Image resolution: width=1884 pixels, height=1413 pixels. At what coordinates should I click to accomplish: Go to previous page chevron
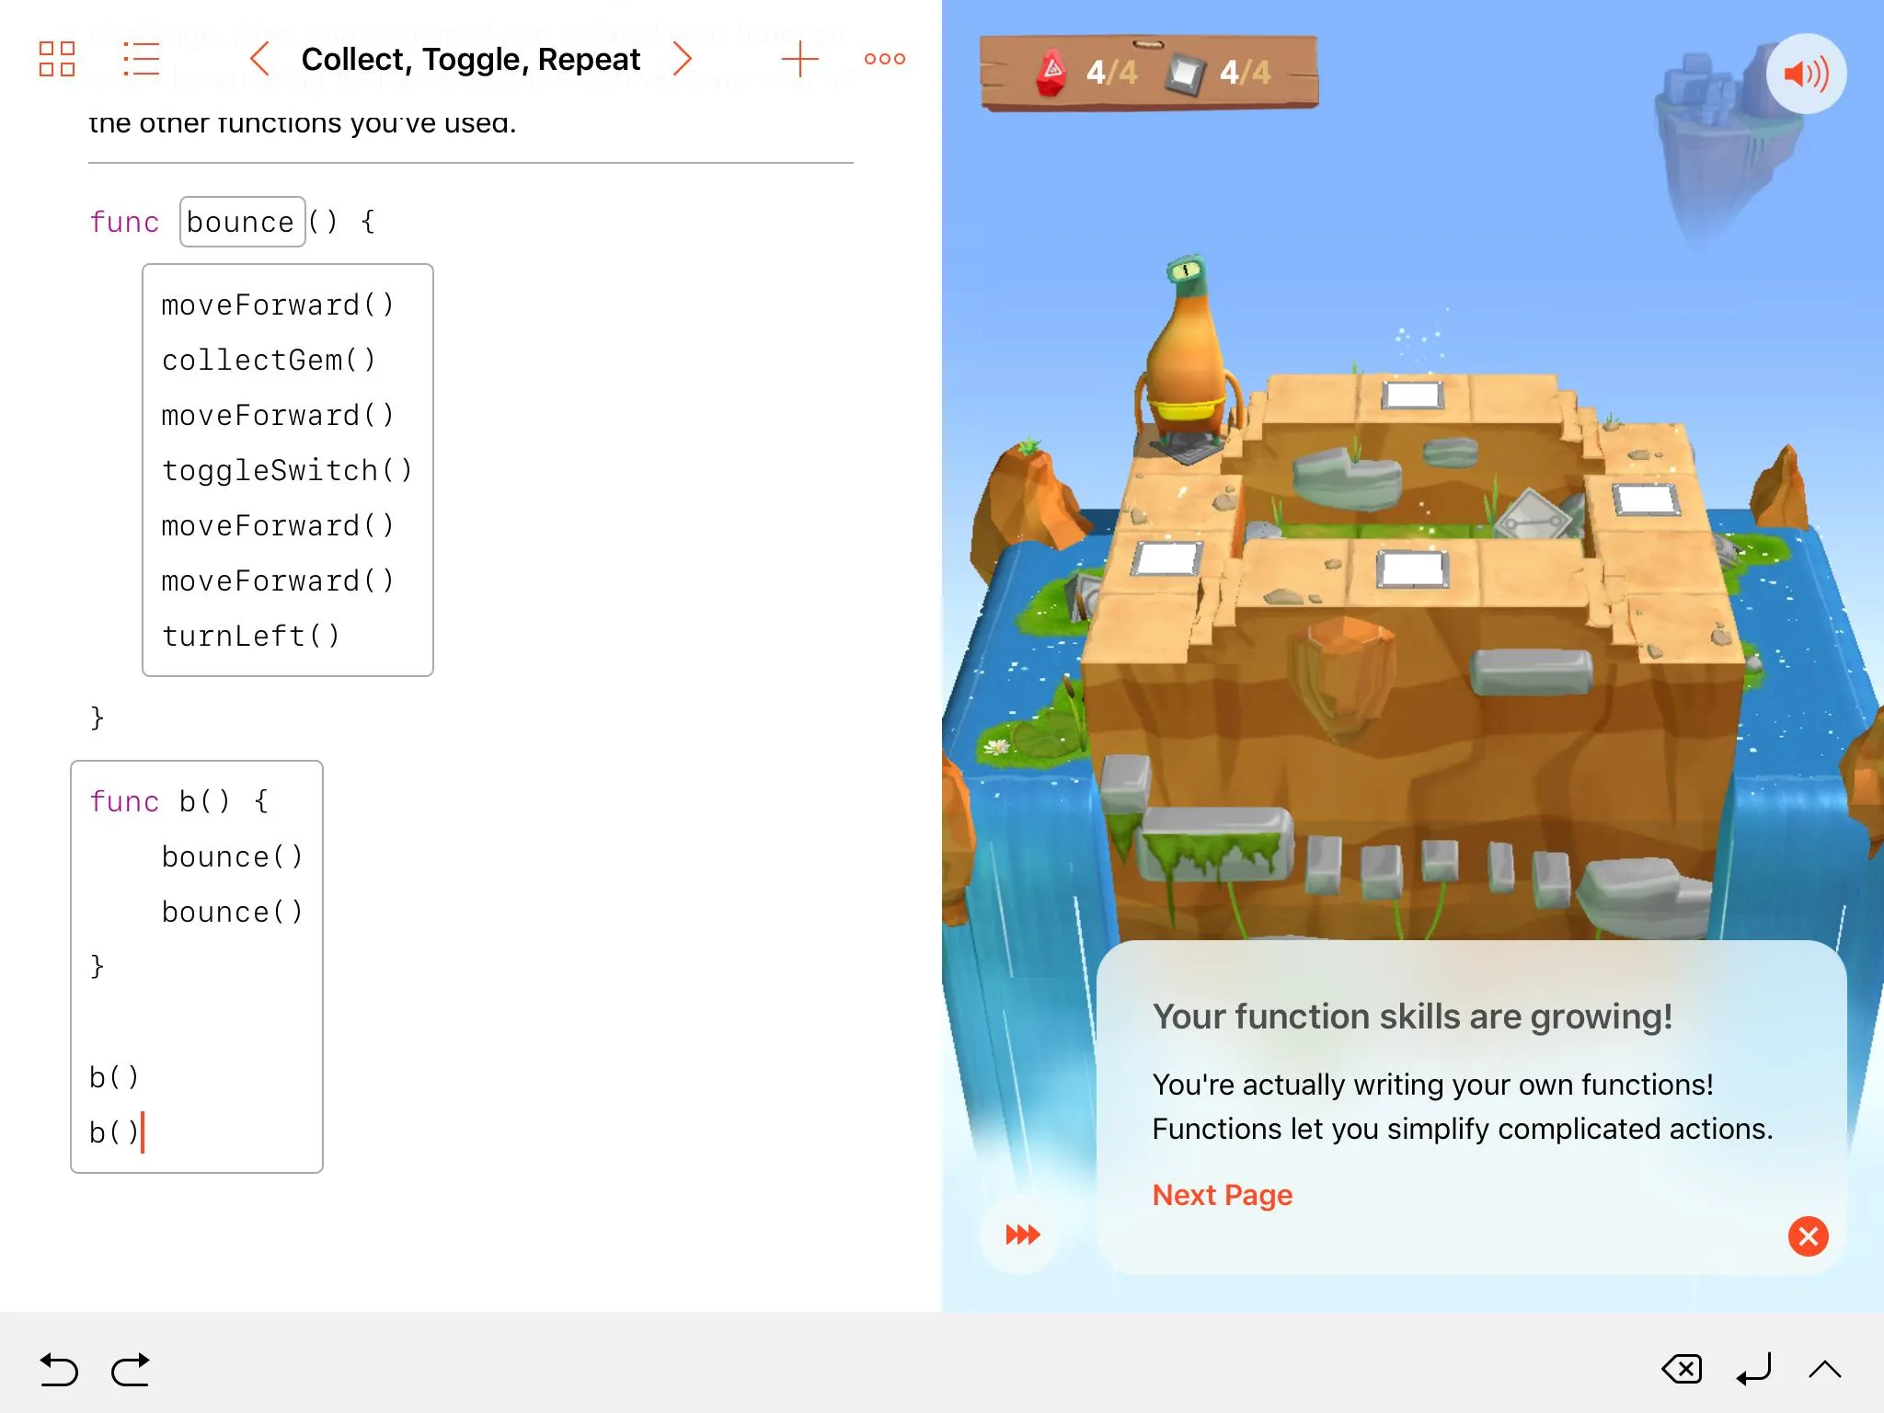pos(259,59)
